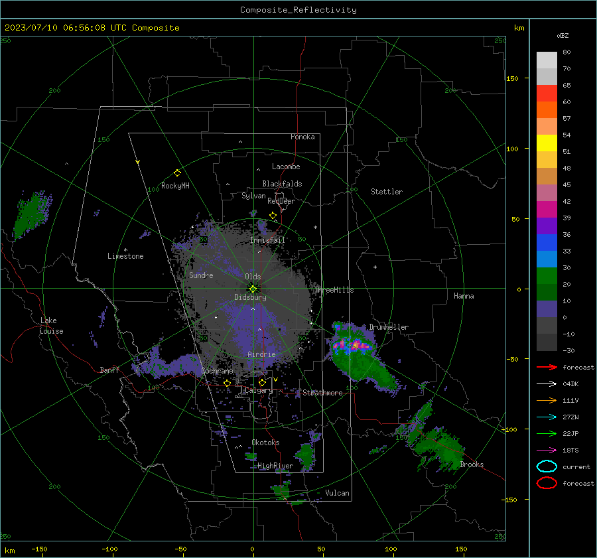
Task: Click the Innisfail town label
Action: 268,240
